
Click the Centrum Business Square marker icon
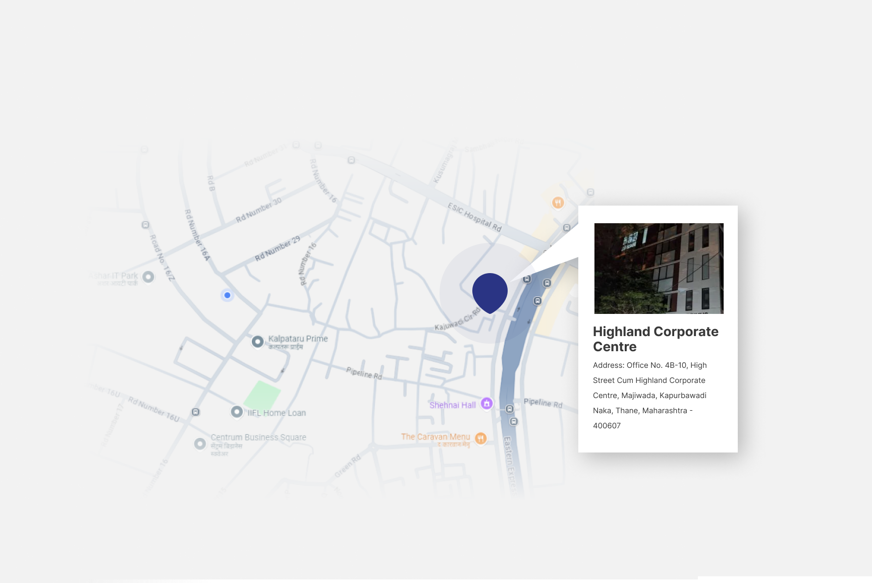point(200,443)
